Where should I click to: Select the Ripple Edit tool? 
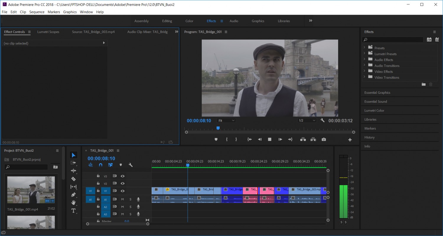pos(74,171)
